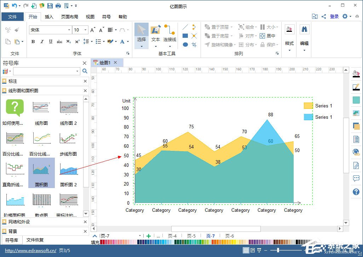Open the search icon in symbol library
This screenshot has width=363, height=257.
[x=84, y=71]
